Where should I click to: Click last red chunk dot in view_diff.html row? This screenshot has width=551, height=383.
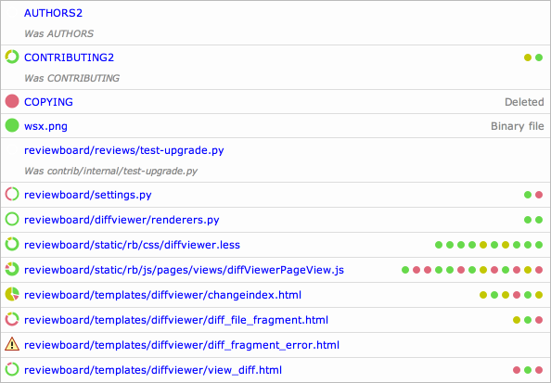click(539, 370)
